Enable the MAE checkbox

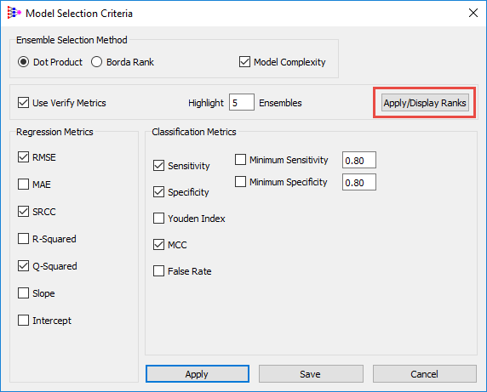(x=23, y=185)
